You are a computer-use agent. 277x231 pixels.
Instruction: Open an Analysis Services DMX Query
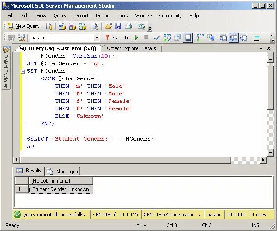pos(72,27)
